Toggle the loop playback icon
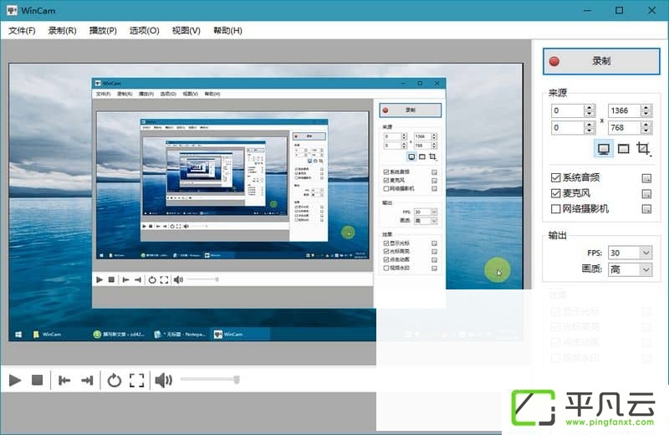The height and width of the screenshot is (435, 669). (x=115, y=380)
